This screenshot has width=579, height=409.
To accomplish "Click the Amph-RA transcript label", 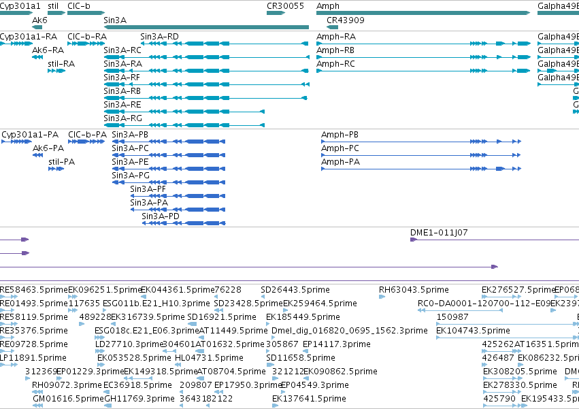I will [x=336, y=37].
